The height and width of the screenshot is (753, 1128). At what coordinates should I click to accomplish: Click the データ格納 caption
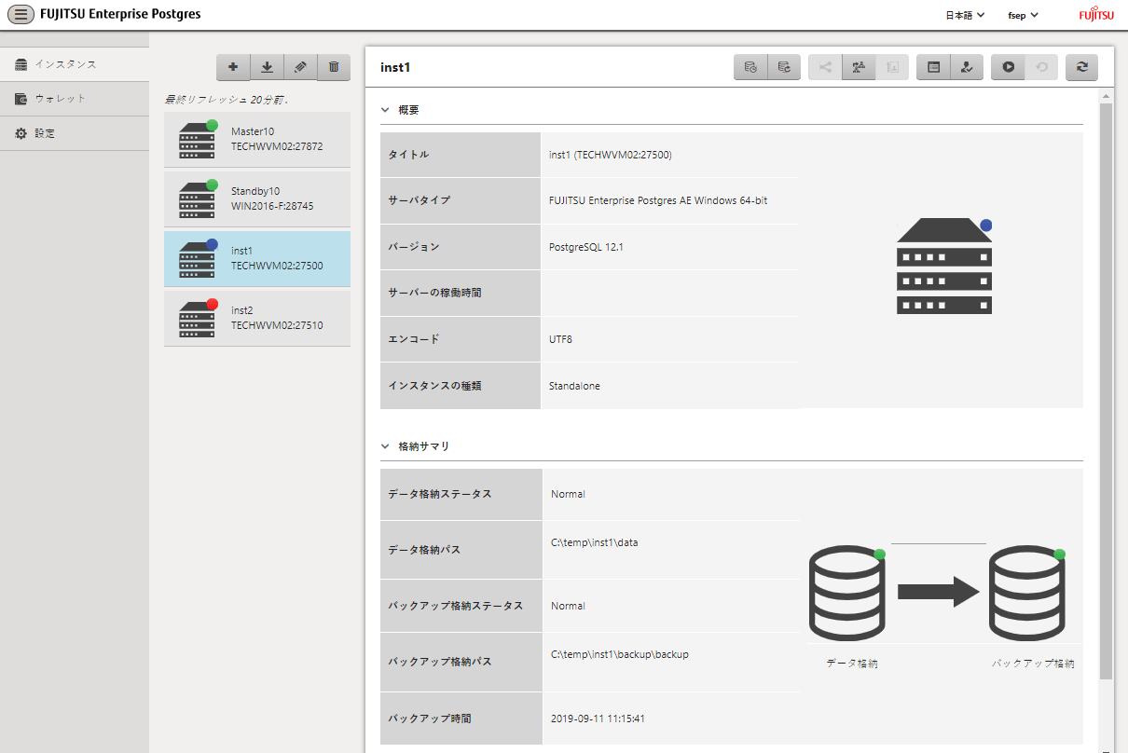click(852, 664)
